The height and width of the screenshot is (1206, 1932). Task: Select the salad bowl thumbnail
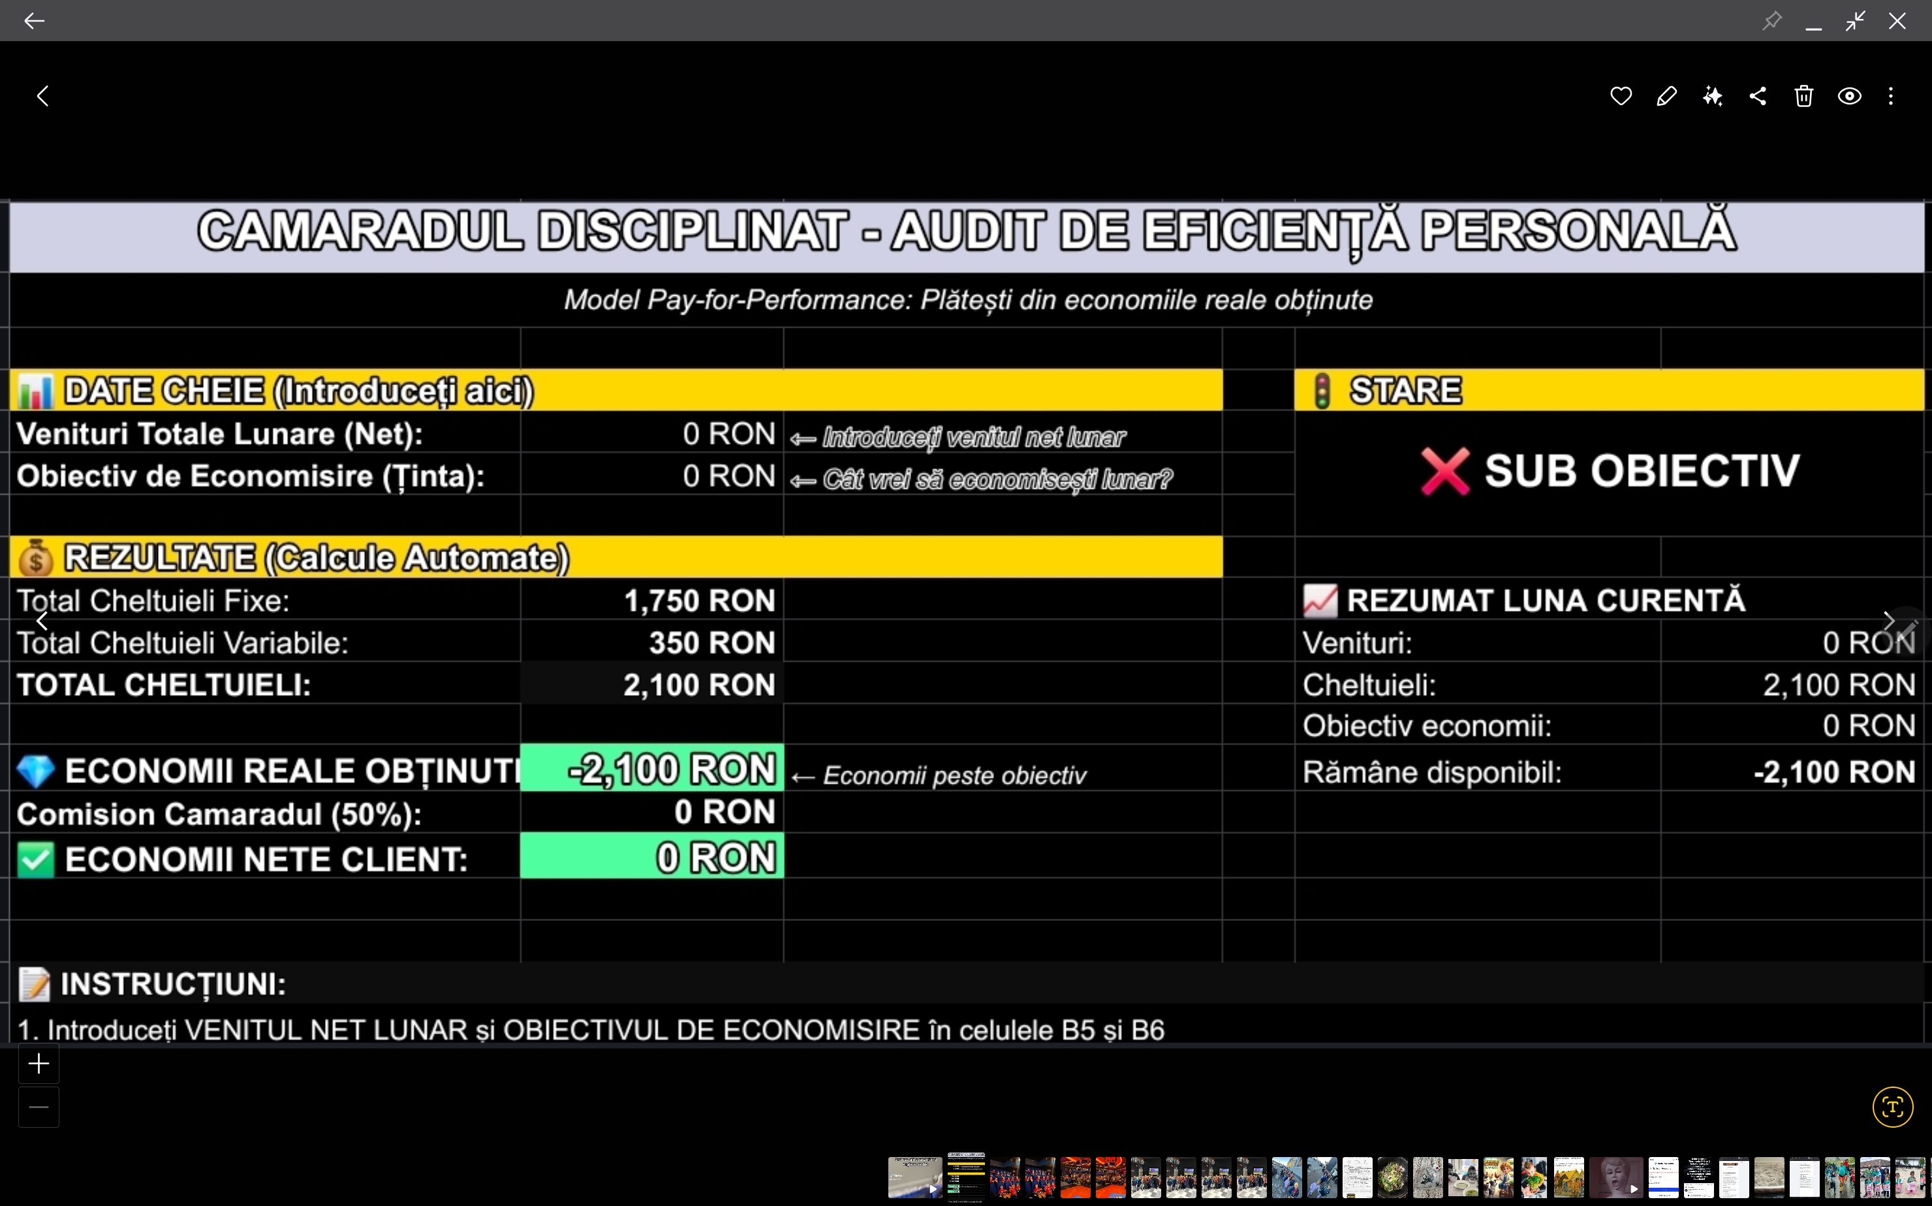(1393, 1177)
